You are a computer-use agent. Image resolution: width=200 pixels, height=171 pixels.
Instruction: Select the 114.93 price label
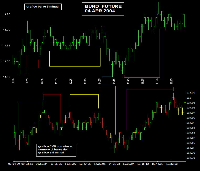[6, 30]
